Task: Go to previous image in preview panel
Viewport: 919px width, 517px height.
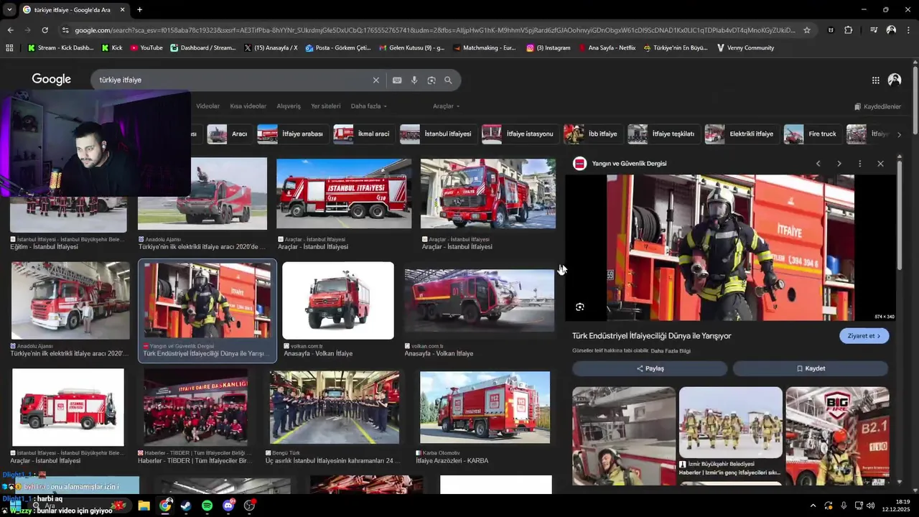Action: 818,164
